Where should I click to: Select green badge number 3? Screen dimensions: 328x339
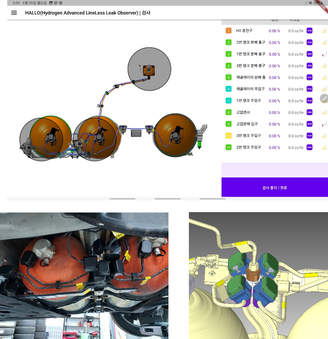coord(228,54)
